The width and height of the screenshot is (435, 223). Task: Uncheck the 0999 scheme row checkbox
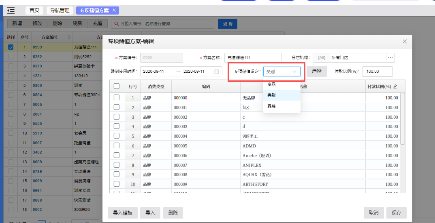click(x=11, y=47)
